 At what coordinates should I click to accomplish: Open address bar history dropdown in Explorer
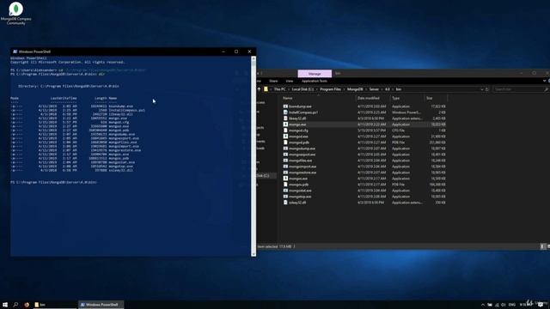pyautogui.click(x=481, y=89)
